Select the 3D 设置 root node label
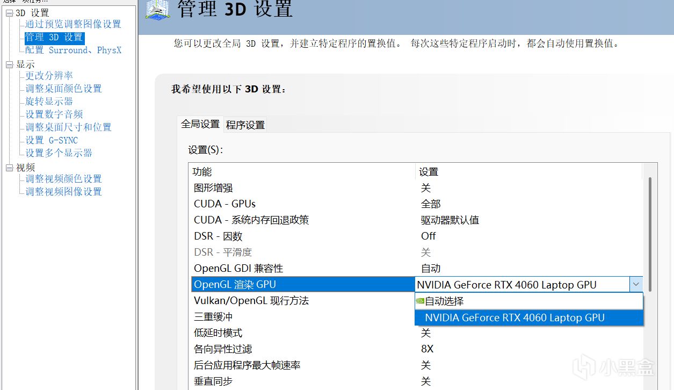The image size is (674, 390). click(x=32, y=12)
